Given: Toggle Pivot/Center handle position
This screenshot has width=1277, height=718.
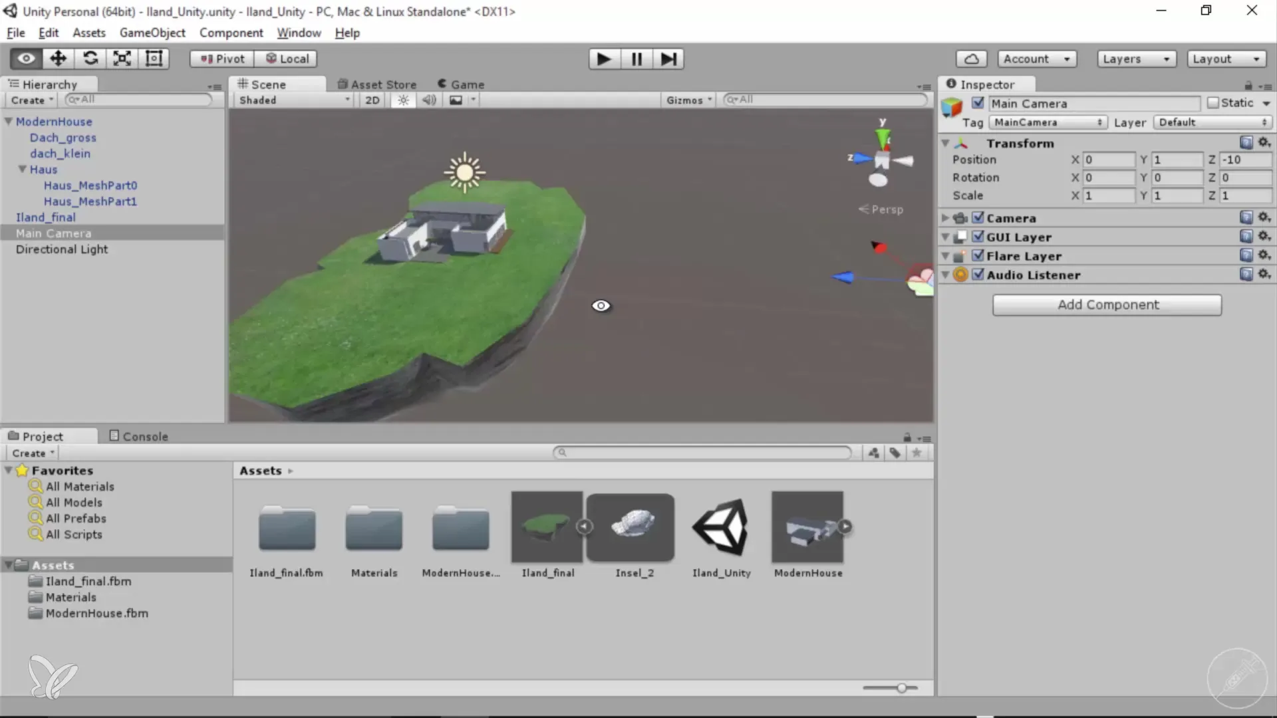Looking at the screenshot, I should click(222, 59).
